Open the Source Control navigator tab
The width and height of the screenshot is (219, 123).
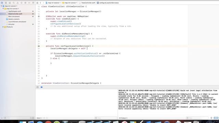point(6,3)
